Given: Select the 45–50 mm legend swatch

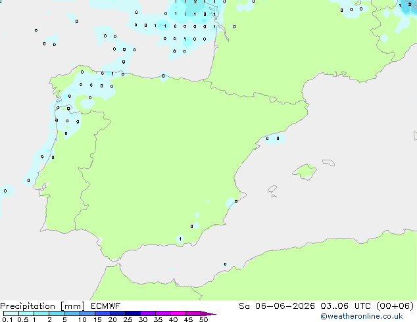Looking at the screenshot, I should pos(193,313).
